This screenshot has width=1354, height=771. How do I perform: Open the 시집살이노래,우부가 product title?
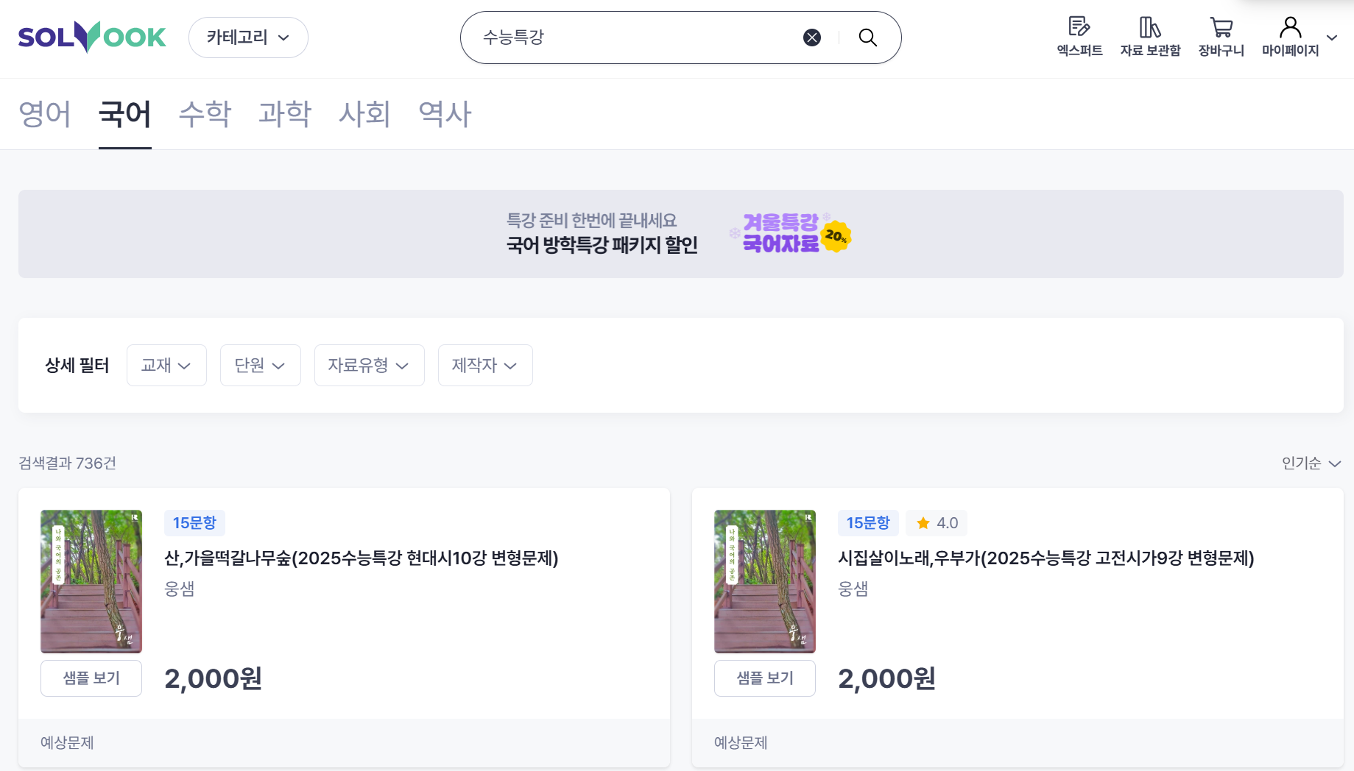[x=1046, y=558]
